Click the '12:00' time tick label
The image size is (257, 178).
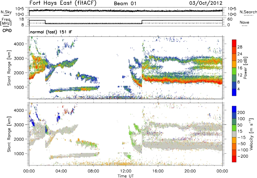point(126,171)
